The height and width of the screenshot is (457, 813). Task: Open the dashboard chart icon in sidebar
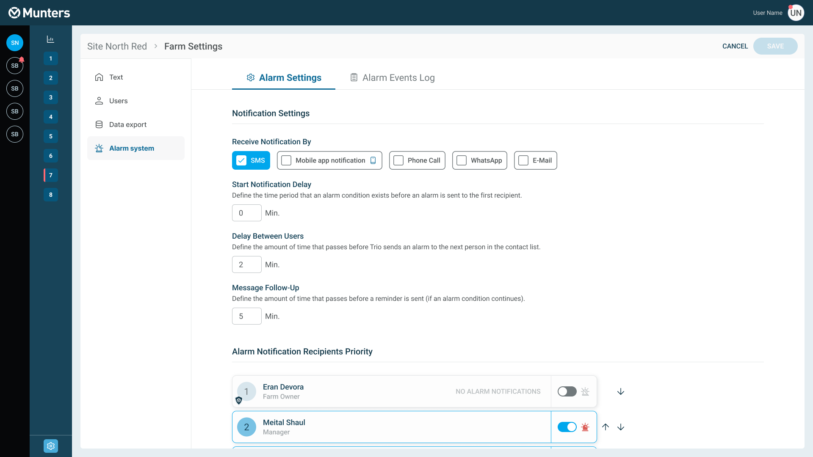point(50,39)
